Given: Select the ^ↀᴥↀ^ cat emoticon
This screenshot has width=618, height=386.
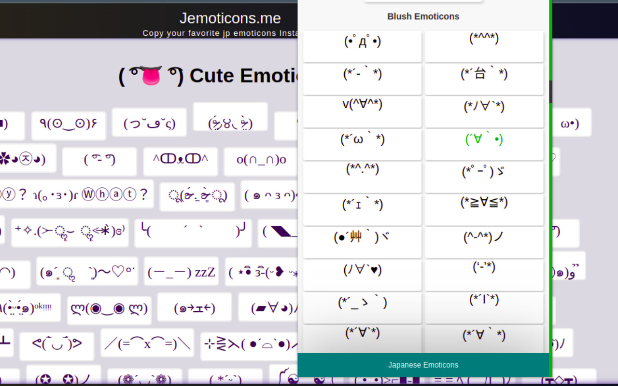Looking at the screenshot, I should click(x=181, y=162).
